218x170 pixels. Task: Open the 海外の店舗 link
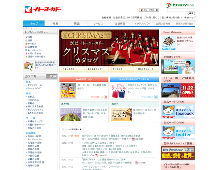click(33, 166)
